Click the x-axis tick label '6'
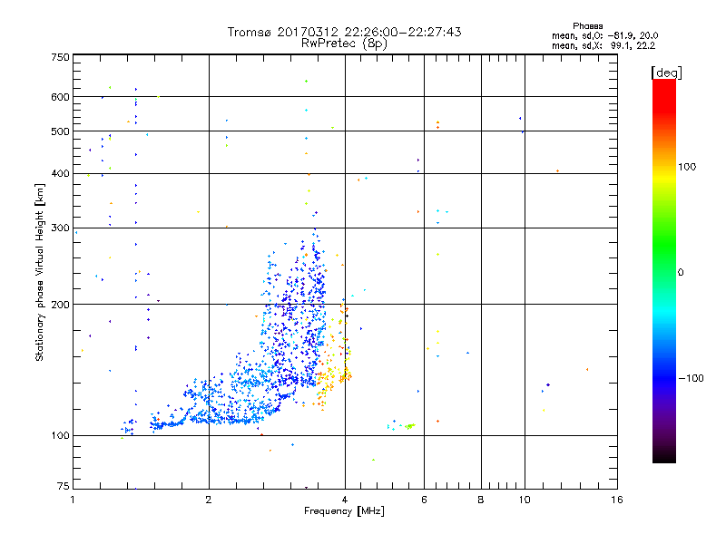This screenshot has width=726, height=544. tap(424, 500)
